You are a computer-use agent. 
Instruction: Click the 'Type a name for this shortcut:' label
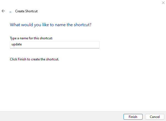point(31,38)
